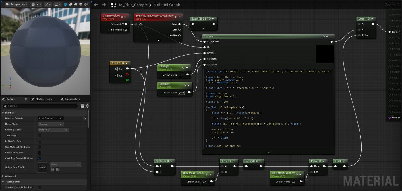Toggle the Use Material Attributes checkbox
Image resolution: width=402 pixels, height=191 pixels.
(x=40, y=147)
